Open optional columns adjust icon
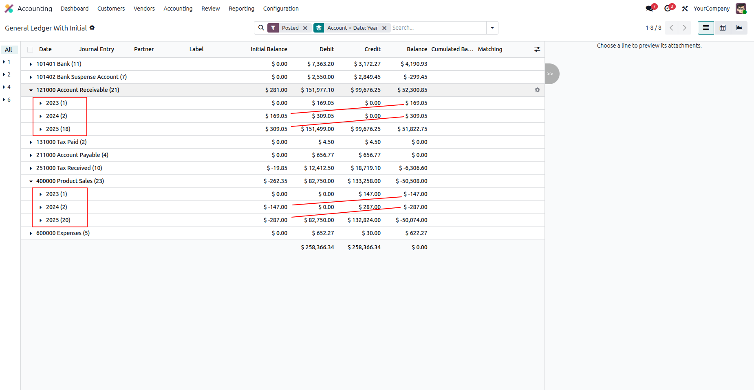The height and width of the screenshot is (390, 754). (537, 49)
